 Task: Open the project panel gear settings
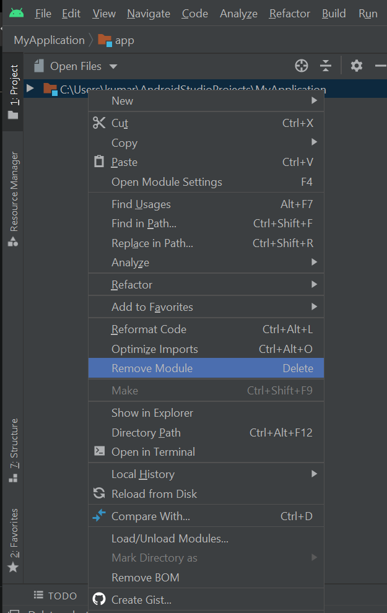[356, 66]
